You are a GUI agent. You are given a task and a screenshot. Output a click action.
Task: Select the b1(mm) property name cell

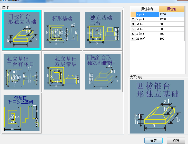147,29
